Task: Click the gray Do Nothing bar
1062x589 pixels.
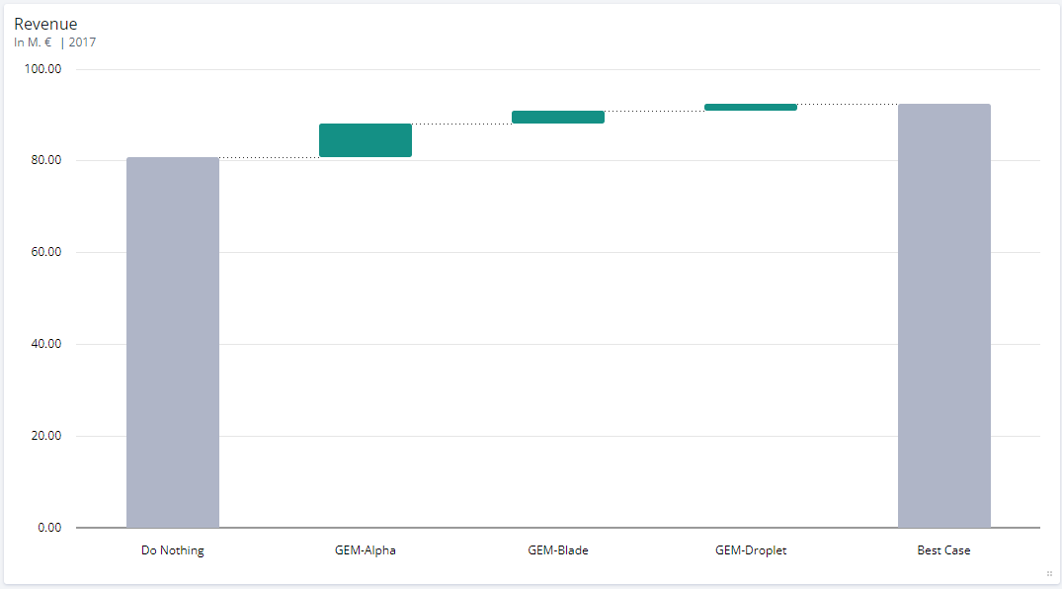Action: [173, 342]
